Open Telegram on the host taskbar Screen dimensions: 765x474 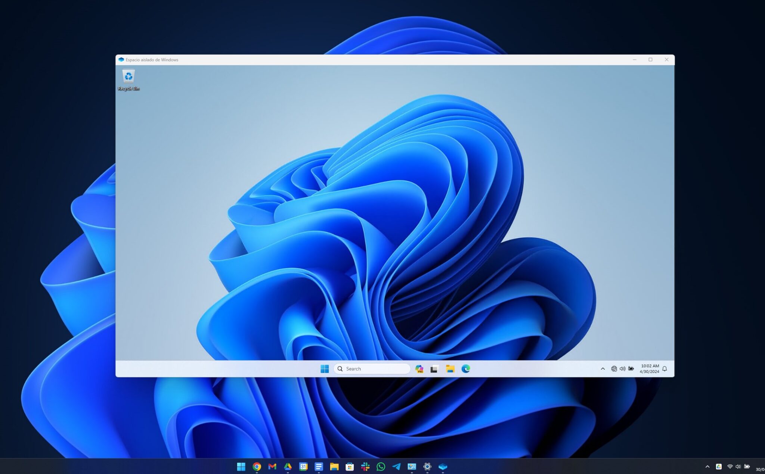pyautogui.click(x=396, y=466)
